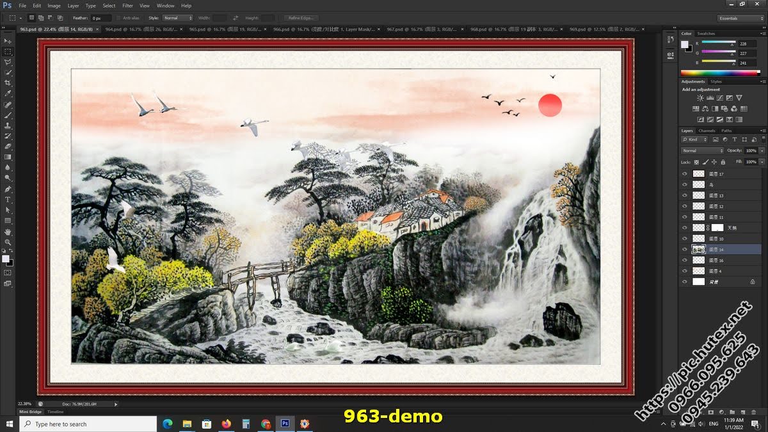Open the Style dropdown in options bar
The height and width of the screenshot is (432, 768).
pos(177,18)
